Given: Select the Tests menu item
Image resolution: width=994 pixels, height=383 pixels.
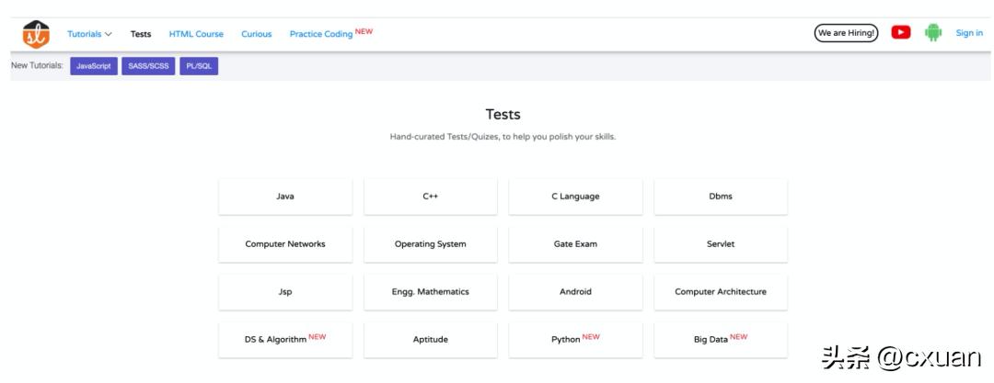Looking at the screenshot, I should (141, 34).
